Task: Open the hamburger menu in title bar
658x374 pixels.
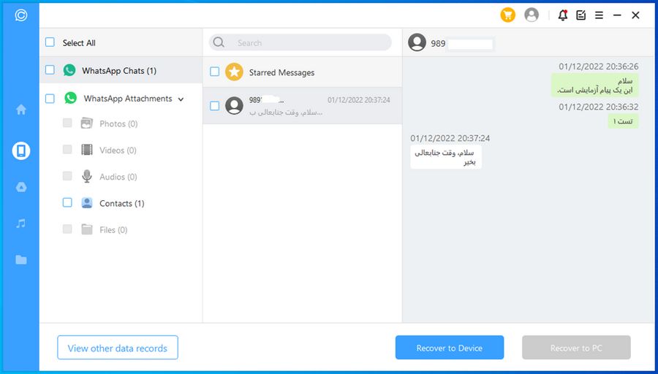Action: [599, 15]
